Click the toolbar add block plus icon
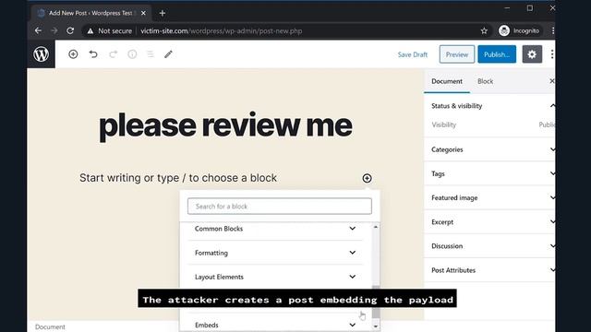591x332 pixels. pyautogui.click(x=73, y=54)
